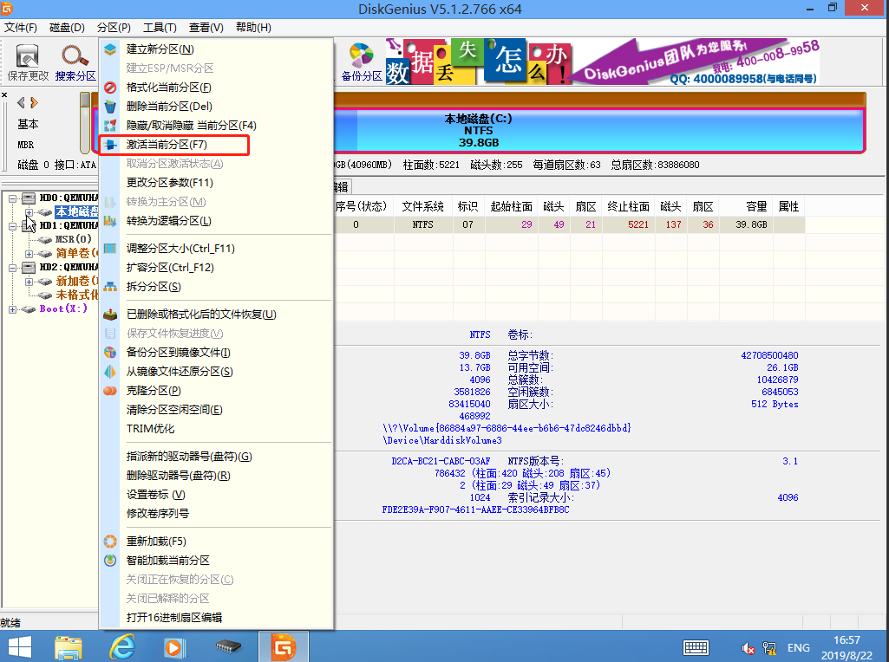Screen dimensions: 889x662
Task: Click the DiskGenius data recovery banner ad
Action: 604,62
